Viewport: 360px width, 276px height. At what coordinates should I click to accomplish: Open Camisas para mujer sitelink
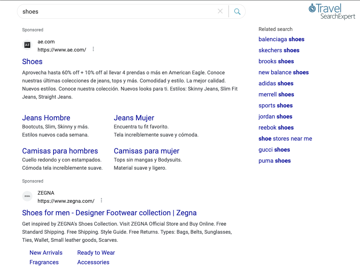coord(147,151)
